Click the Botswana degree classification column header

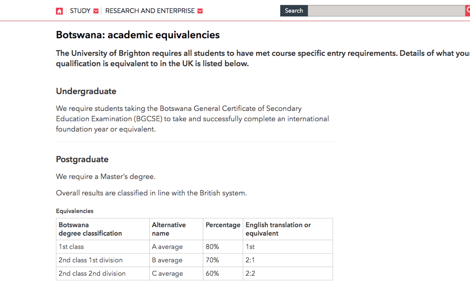pos(90,229)
